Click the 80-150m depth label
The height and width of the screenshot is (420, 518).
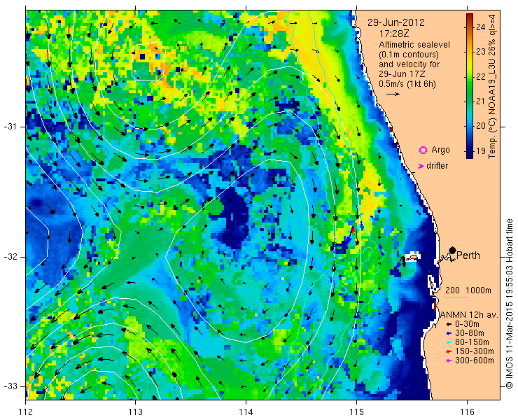[x=472, y=342]
